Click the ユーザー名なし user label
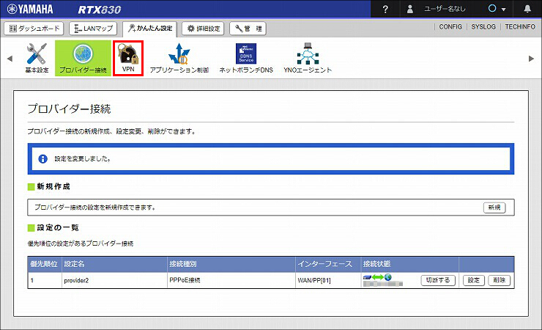 pos(445,9)
